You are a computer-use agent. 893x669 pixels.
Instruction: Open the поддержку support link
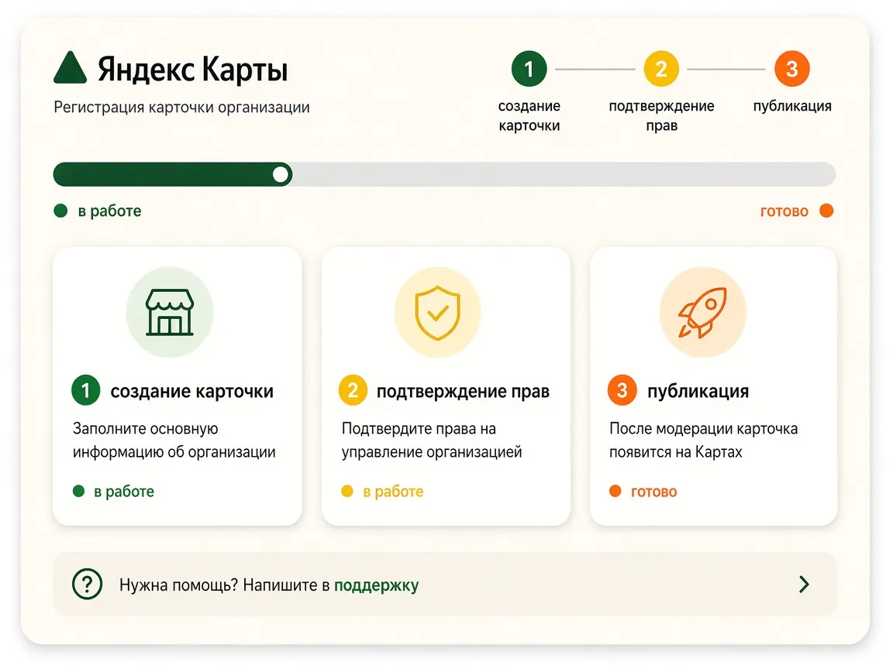(x=377, y=585)
